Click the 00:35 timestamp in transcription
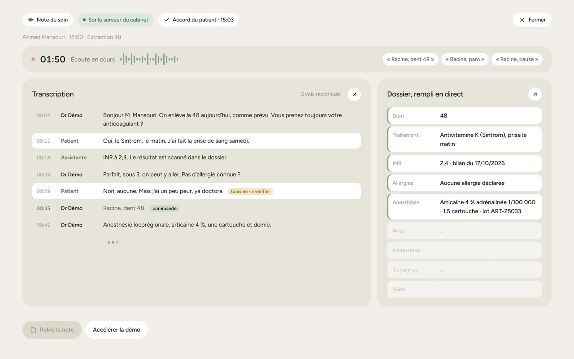Screen dimensions: 574x359 pos(43,208)
